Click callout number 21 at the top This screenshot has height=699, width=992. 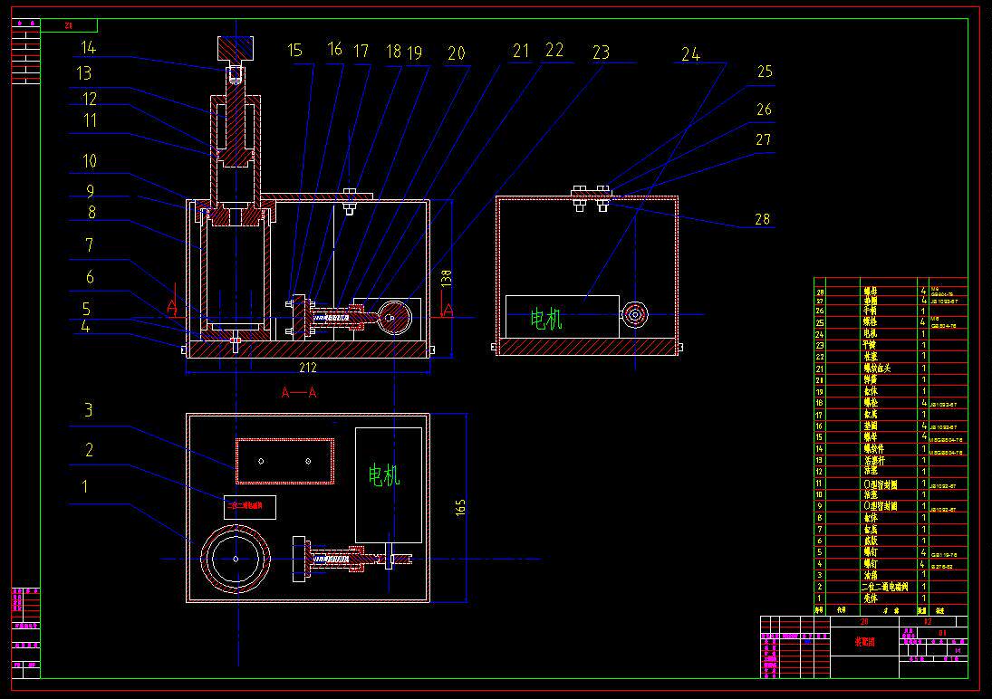click(521, 52)
